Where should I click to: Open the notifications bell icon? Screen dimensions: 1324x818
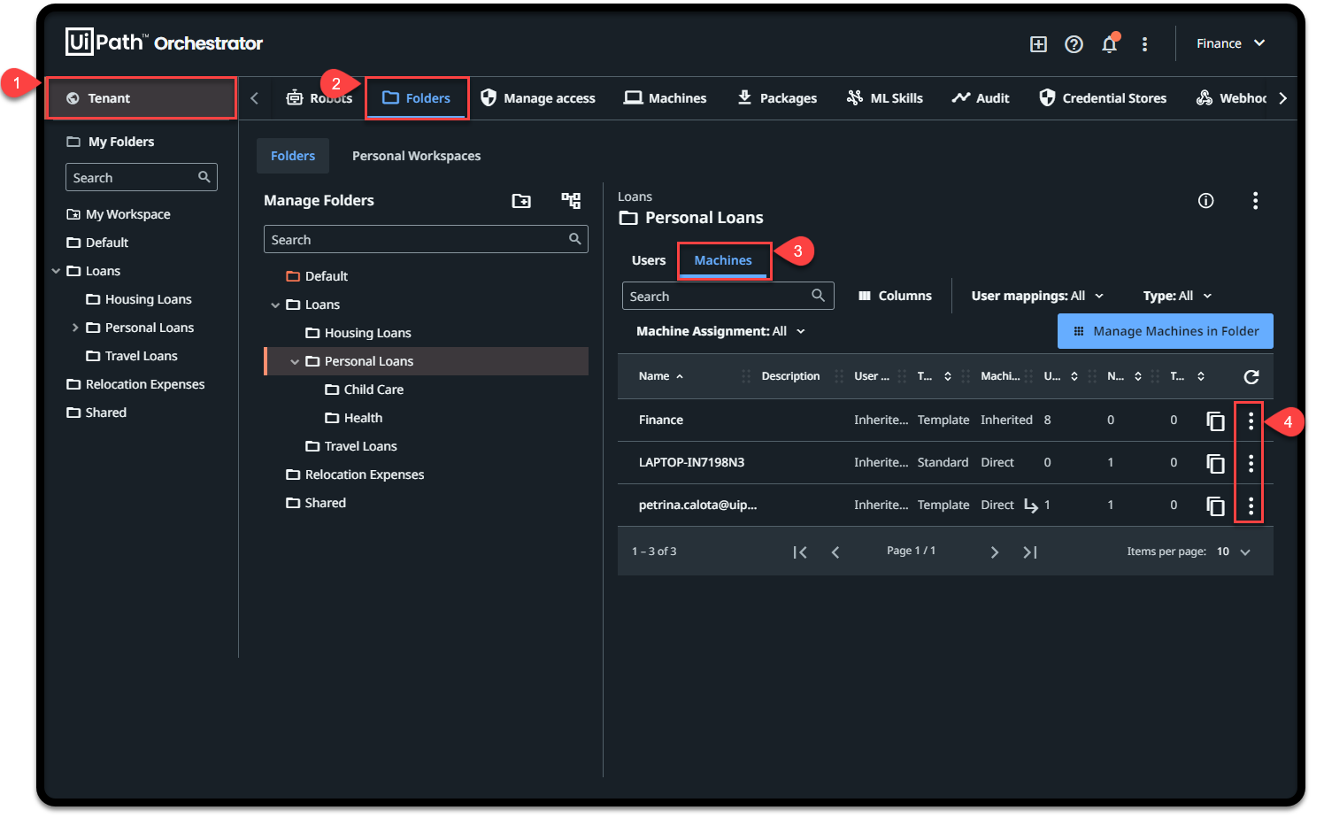pyautogui.click(x=1109, y=44)
